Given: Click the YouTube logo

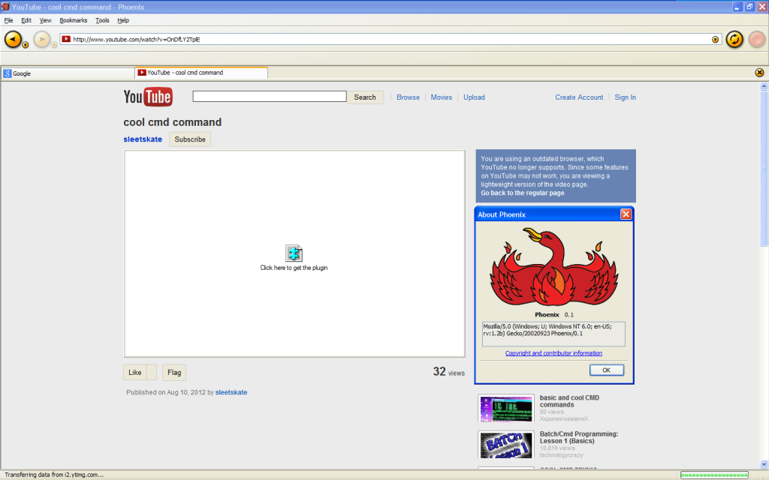Looking at the screenshot, I should [148, 97].
